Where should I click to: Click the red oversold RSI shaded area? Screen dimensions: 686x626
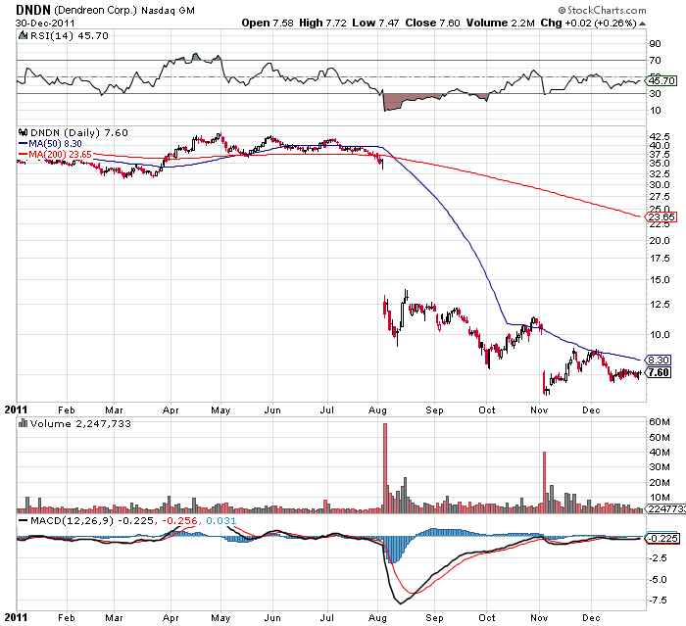tap(400, 100)
